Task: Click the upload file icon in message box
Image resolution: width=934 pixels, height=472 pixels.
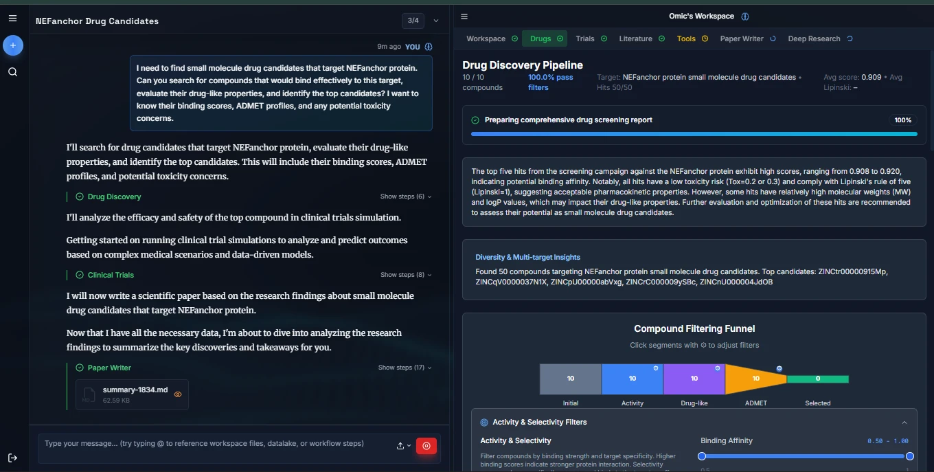Action: click(x=400, y=446)
